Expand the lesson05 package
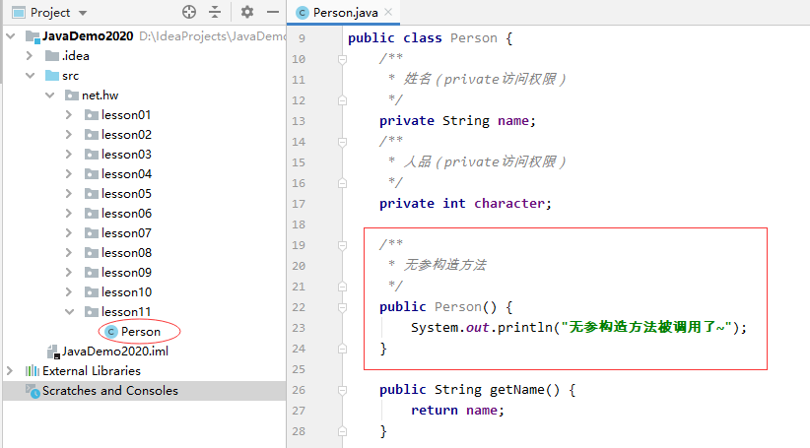This screenshot has width=810, height=448. [69, 194]
